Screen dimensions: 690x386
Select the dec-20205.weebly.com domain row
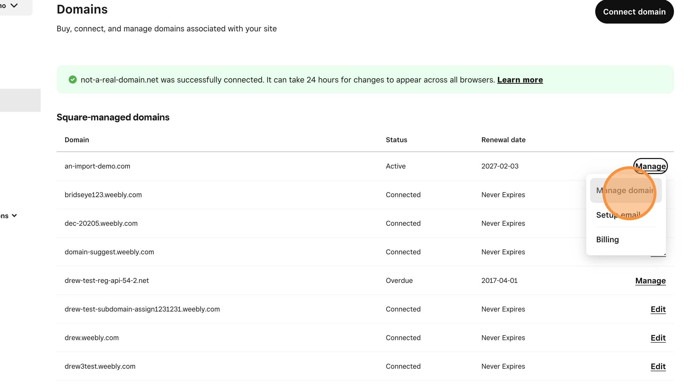click(x=101, y=223)
